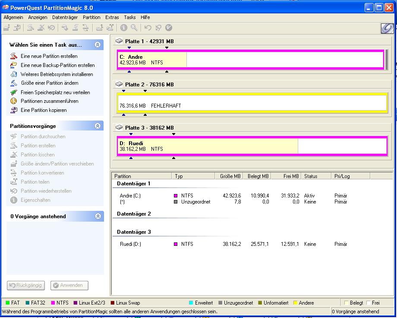Screen dimensions: 397x318
Task: Open the Anzeigen menu
Action: [38, 17]
